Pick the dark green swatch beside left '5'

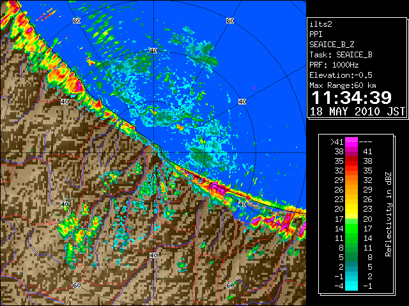[x=351, y=257]
